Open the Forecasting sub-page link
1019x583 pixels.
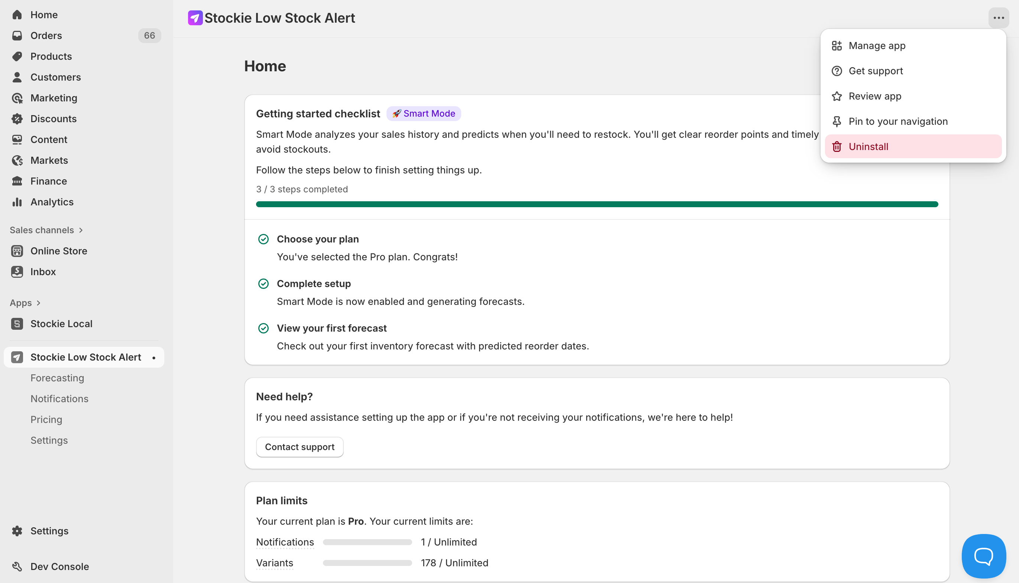click(x=57, y=378)
